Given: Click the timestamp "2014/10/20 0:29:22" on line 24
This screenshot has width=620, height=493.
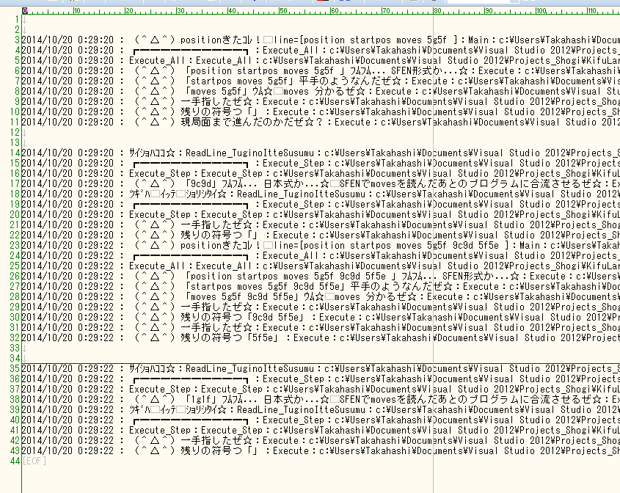Looking at the screenshot, I should tap(68, 256).
